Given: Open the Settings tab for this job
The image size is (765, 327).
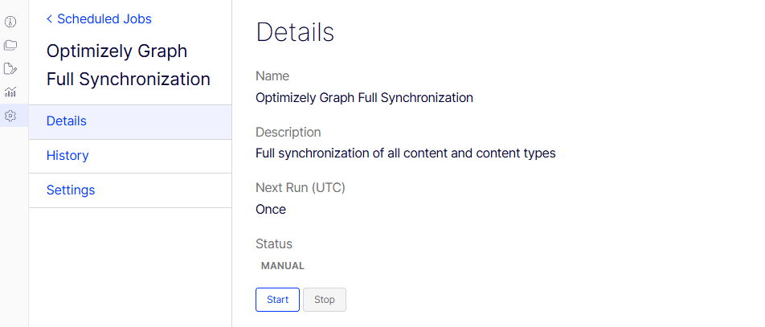Looking at the screenshot, I should [x=71, y=190].
